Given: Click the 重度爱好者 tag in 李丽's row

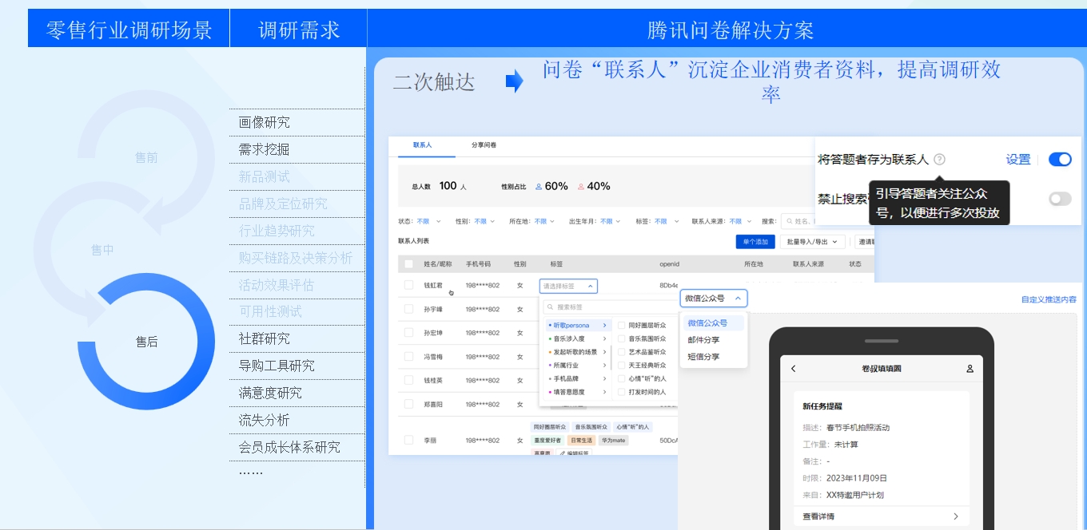Looking at the screenshot, I should tap(547, 441).
